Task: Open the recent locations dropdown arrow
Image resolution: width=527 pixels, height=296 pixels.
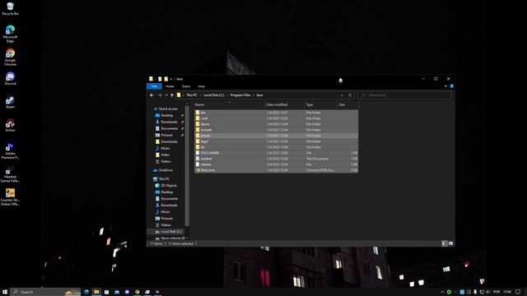Action: point(166,95)
